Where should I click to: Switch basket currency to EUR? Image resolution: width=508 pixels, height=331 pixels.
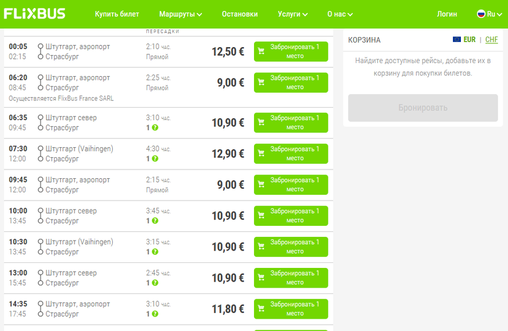(469, 40)
